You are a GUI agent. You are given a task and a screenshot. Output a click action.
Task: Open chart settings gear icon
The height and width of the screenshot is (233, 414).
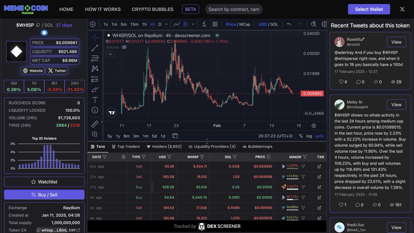click(x=324, y=24)
